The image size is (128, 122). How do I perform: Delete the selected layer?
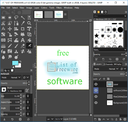125,119
